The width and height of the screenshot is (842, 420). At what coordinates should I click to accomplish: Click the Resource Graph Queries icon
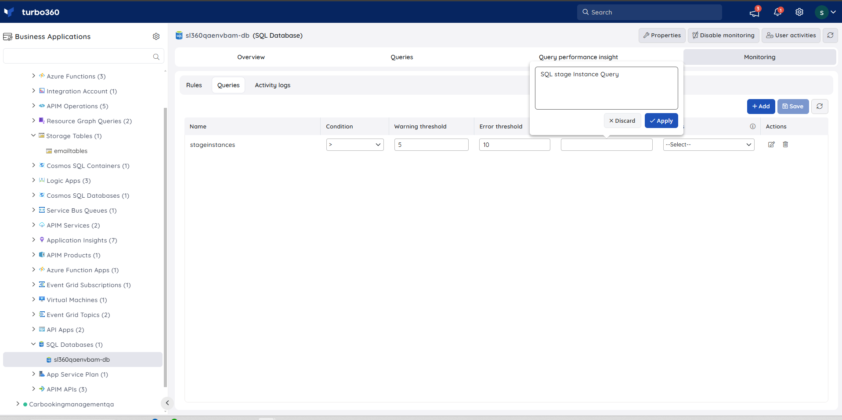pos(42,121)
